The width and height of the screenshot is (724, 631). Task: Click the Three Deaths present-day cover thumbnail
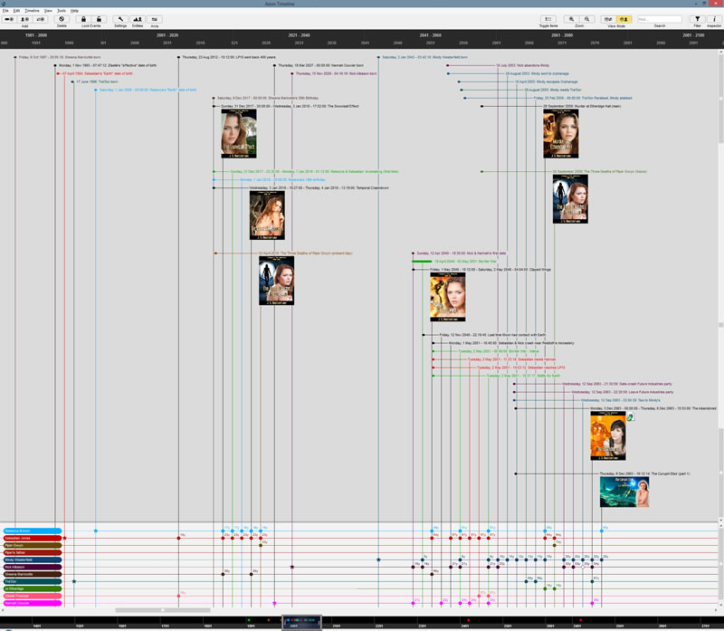[276, 281]
